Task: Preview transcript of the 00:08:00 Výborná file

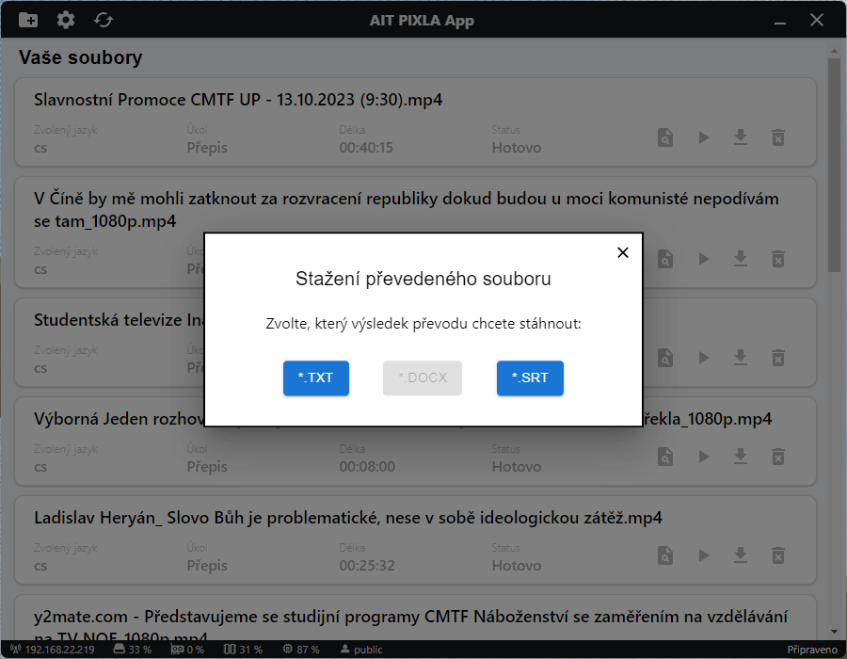Action: pyautogui.click(x=665, y=457)
